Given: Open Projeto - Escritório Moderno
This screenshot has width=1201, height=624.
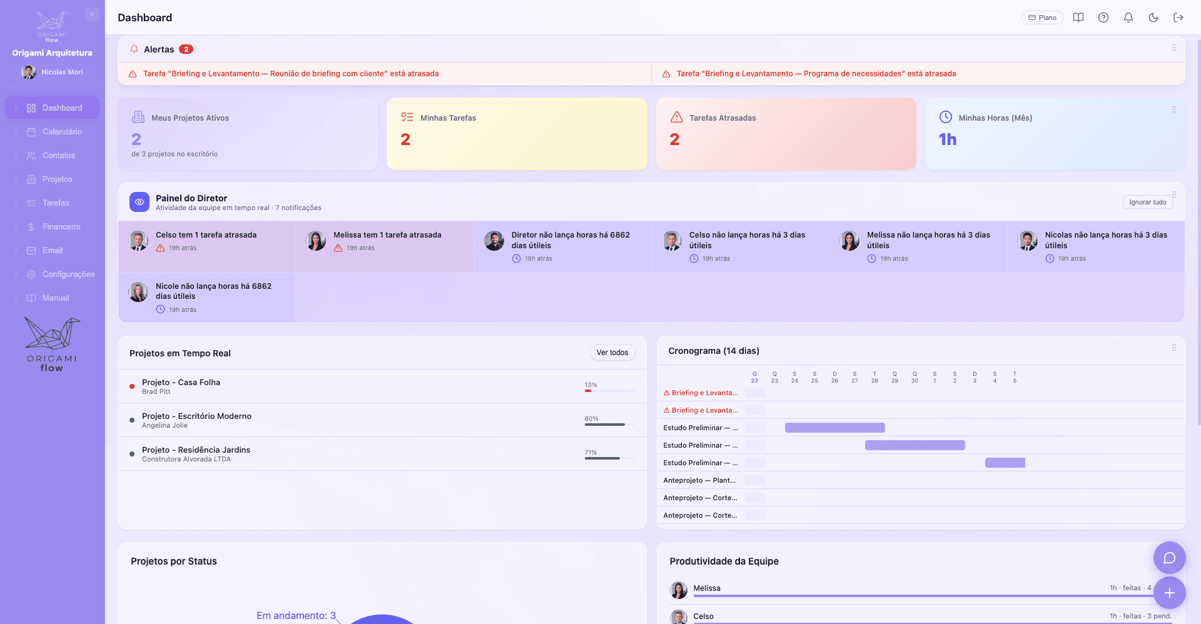Looking at the screenshot, I should click(x=382, y=420).
